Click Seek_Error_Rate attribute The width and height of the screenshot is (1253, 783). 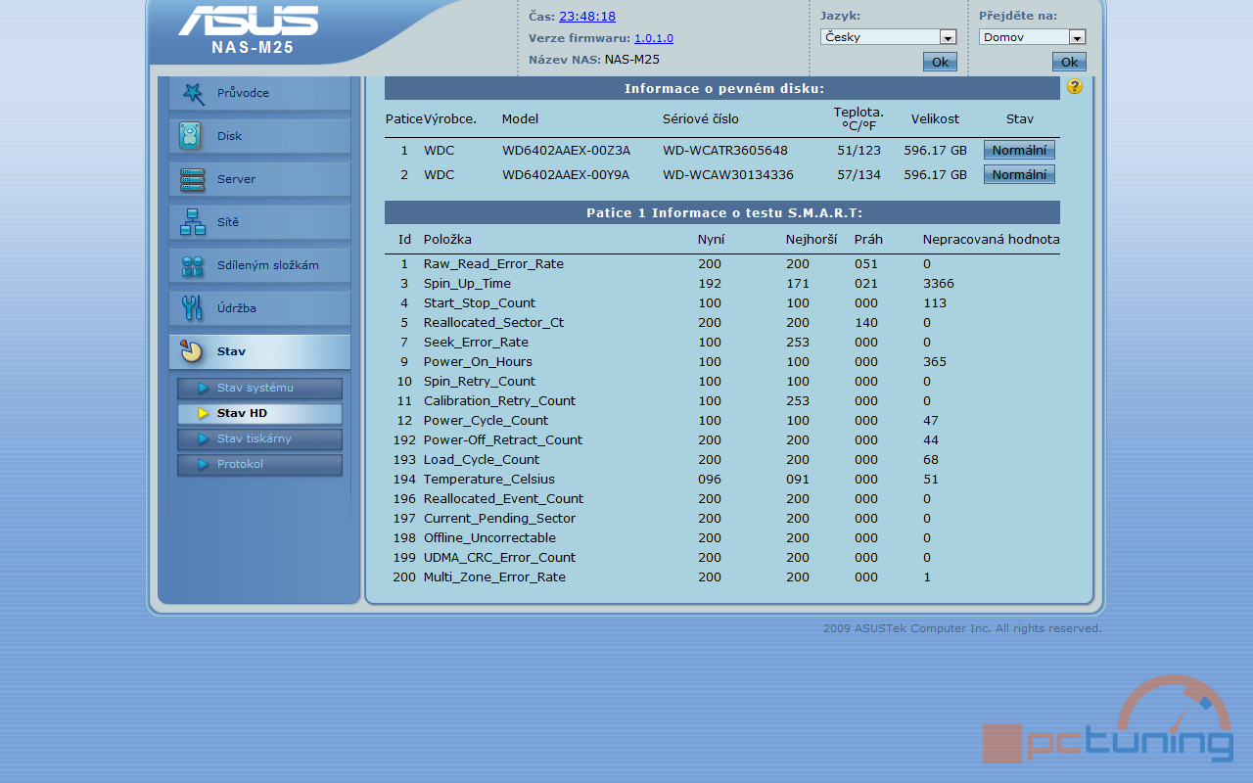coord(476,343)
